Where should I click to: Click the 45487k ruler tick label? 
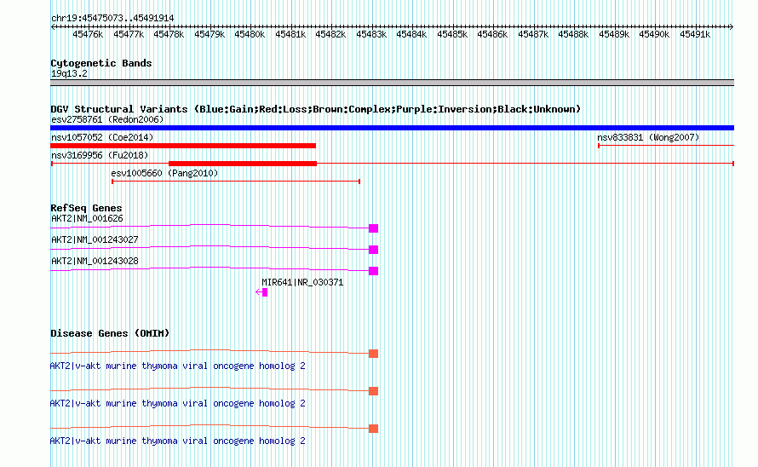[532, 34]
